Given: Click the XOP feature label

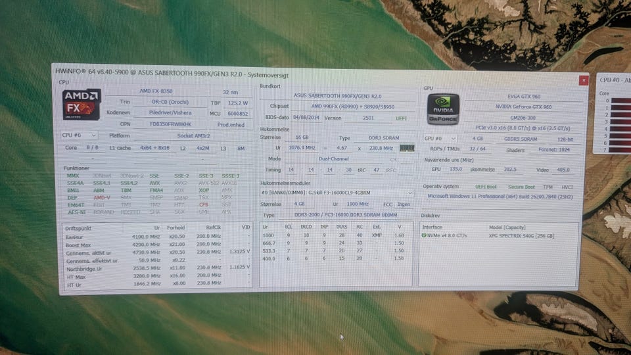Looking at the screenshot, I should point(204,191).
